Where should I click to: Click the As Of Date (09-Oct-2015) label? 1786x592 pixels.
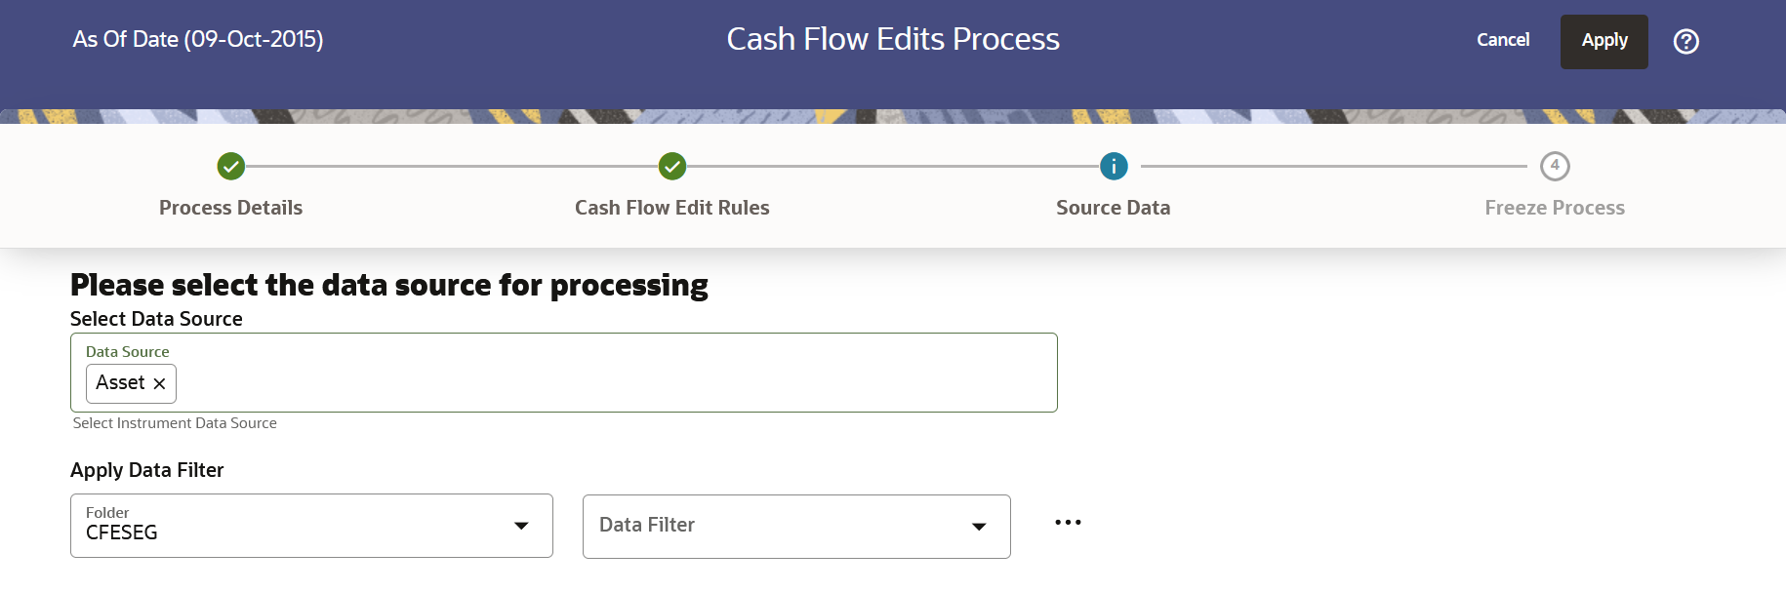[x=197, y=40]
